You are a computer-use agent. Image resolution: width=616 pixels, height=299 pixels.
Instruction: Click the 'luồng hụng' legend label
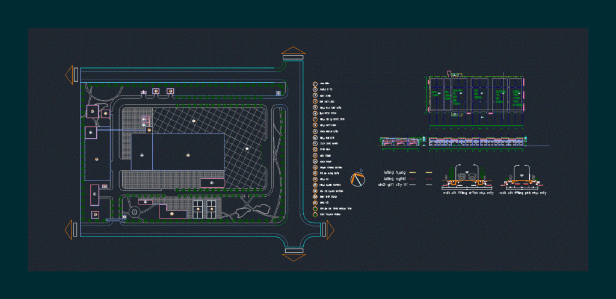click(x=394, y=172)
